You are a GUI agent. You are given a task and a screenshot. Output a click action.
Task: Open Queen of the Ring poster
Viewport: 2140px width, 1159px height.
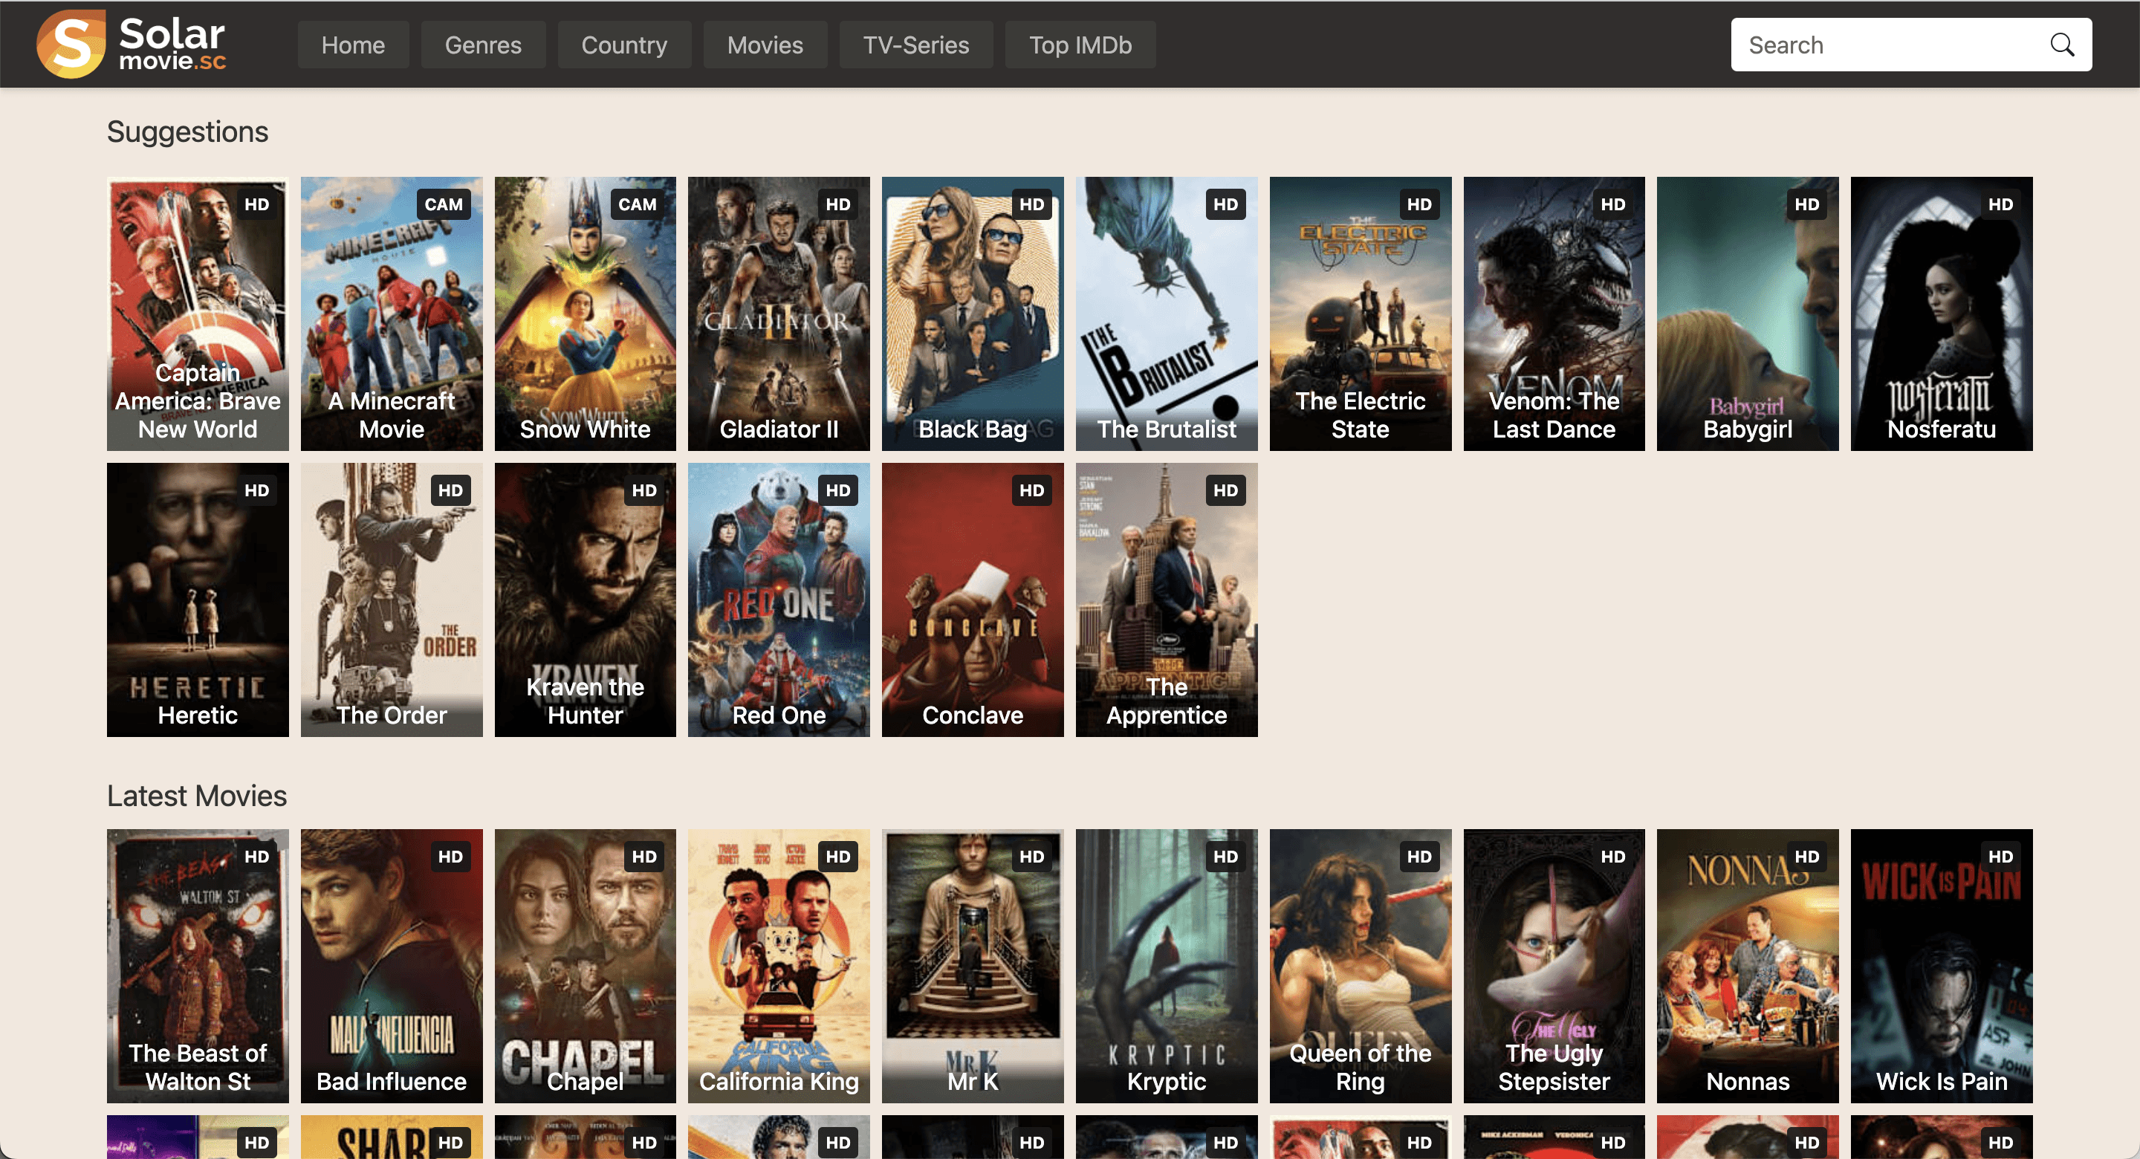[1361, 967]
